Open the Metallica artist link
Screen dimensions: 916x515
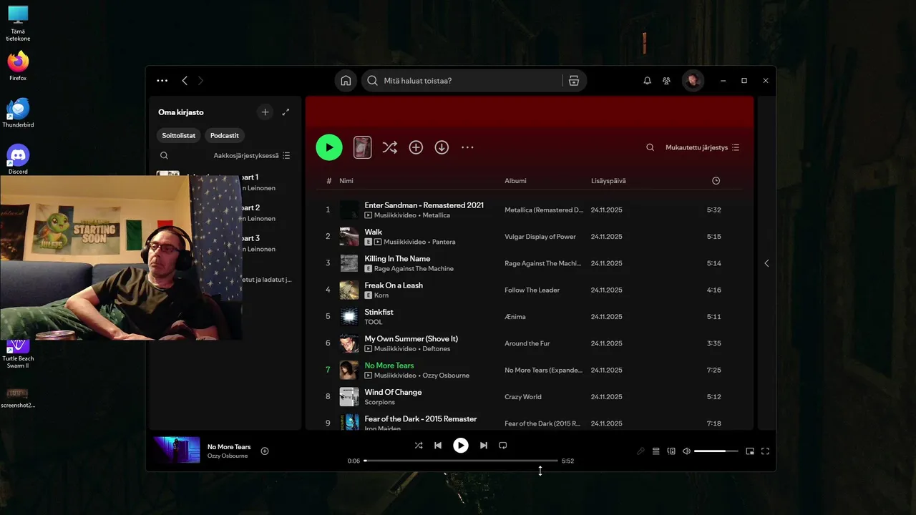(x=436, y=215)
